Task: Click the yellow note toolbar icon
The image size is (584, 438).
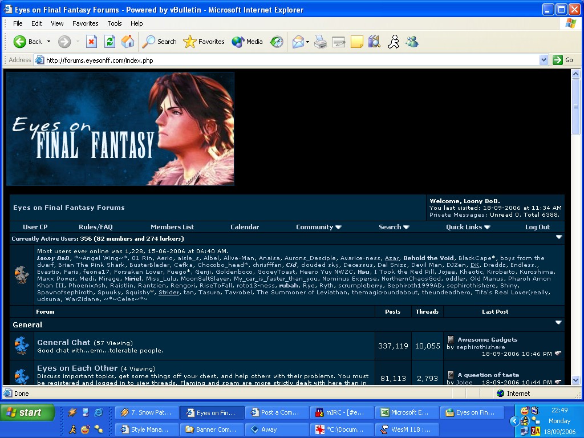Action: tap(356, 41)
